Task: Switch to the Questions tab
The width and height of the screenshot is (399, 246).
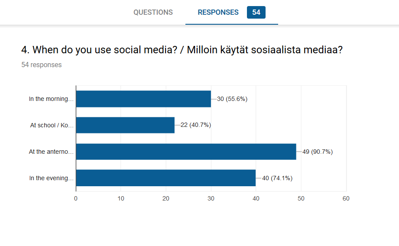Action: 153,12
